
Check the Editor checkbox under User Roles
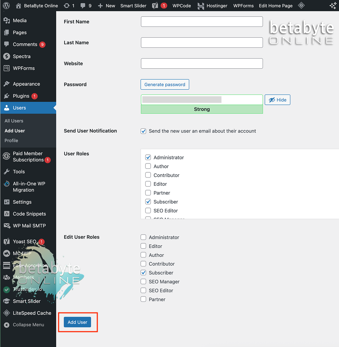point(148,184)
